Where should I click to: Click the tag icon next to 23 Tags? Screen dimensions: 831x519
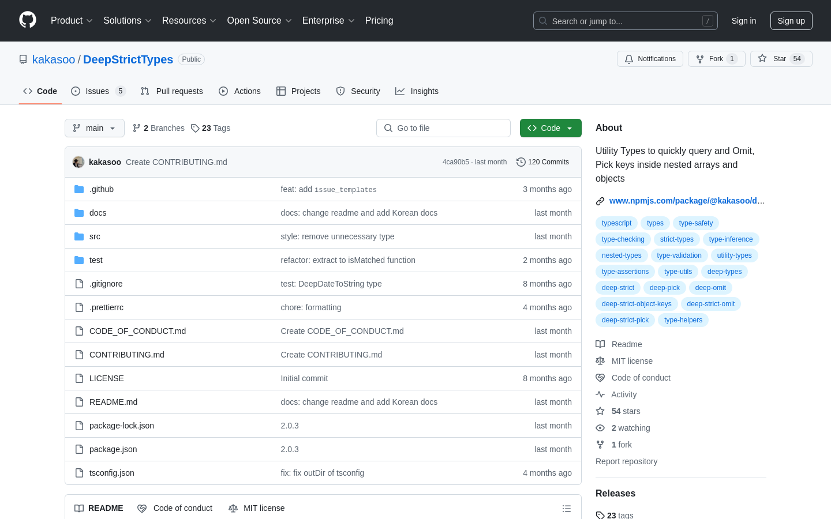[195, 128]
